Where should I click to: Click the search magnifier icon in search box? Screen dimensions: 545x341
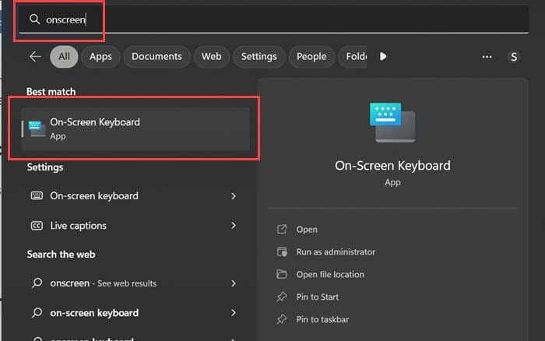coord(34,19)
